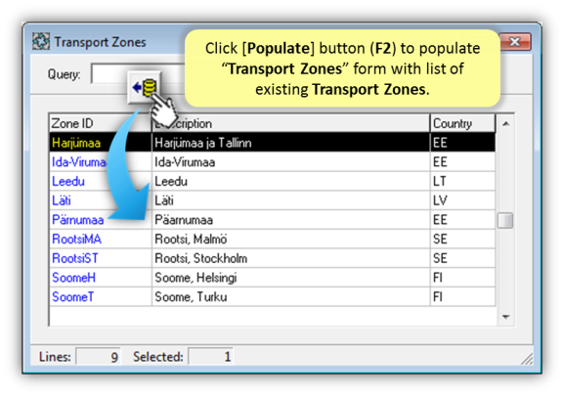Sort by the Country column header
The image size is (564, 396).
click(462, 124)
